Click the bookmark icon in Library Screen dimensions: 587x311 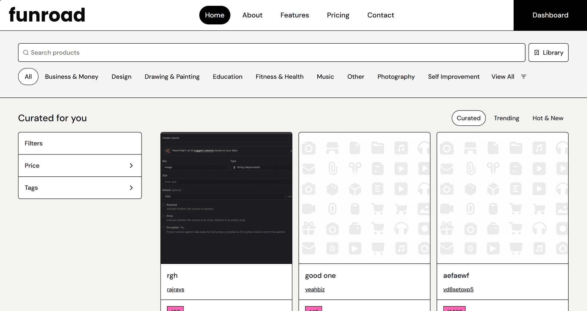[537, 52]
